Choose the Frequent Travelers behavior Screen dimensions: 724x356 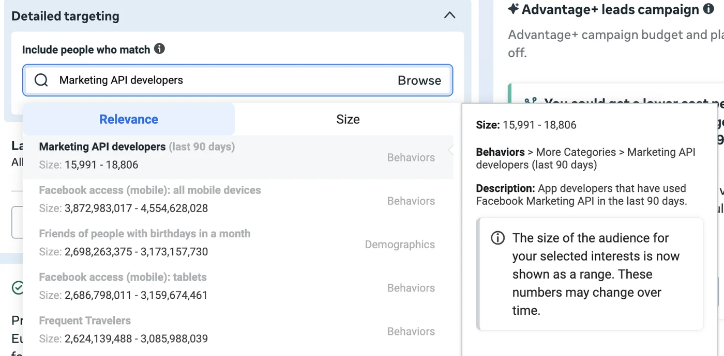(238, 330)
